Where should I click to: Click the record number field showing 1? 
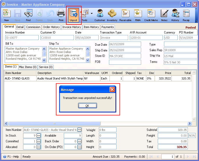(168, 157)
